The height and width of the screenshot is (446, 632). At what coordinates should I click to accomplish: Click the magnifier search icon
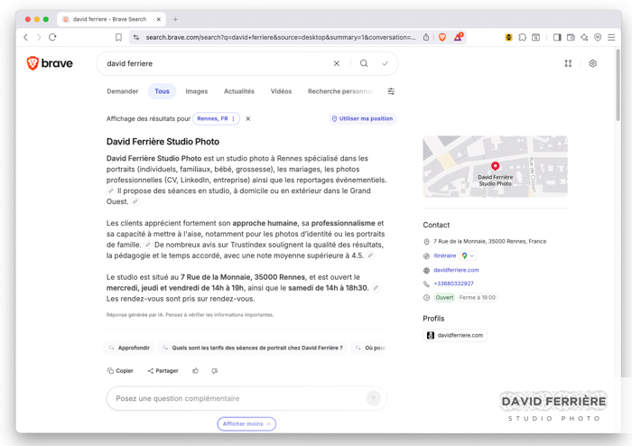(364, 63)
